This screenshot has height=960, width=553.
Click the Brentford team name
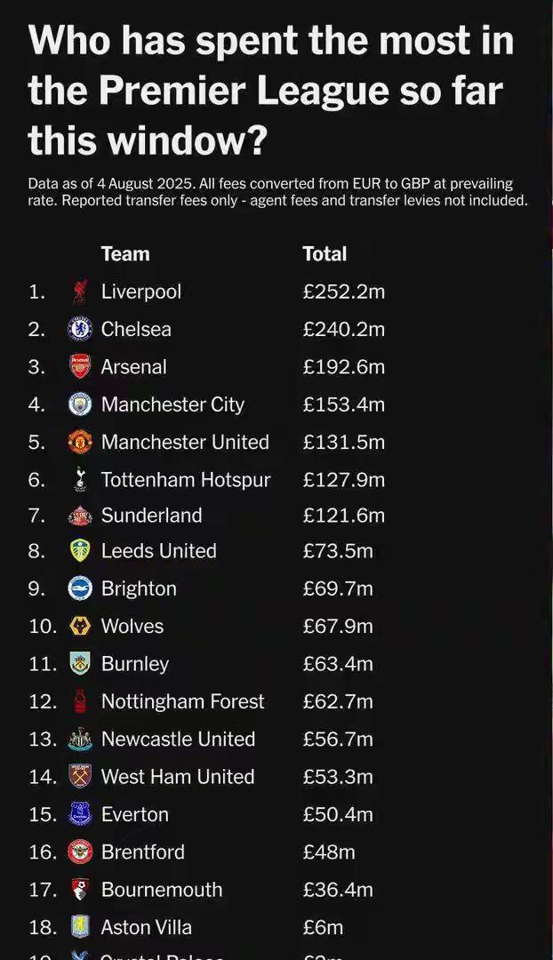[x=142, y=852]
